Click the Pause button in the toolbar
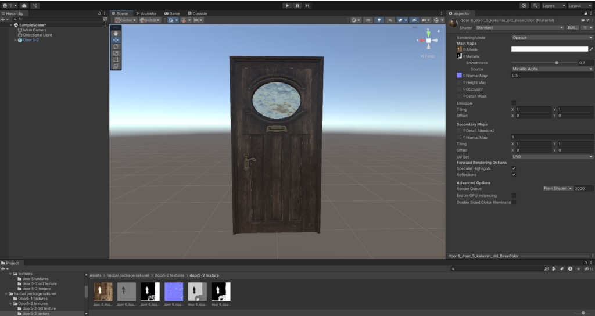595x316 pixels. pos(297,6)
